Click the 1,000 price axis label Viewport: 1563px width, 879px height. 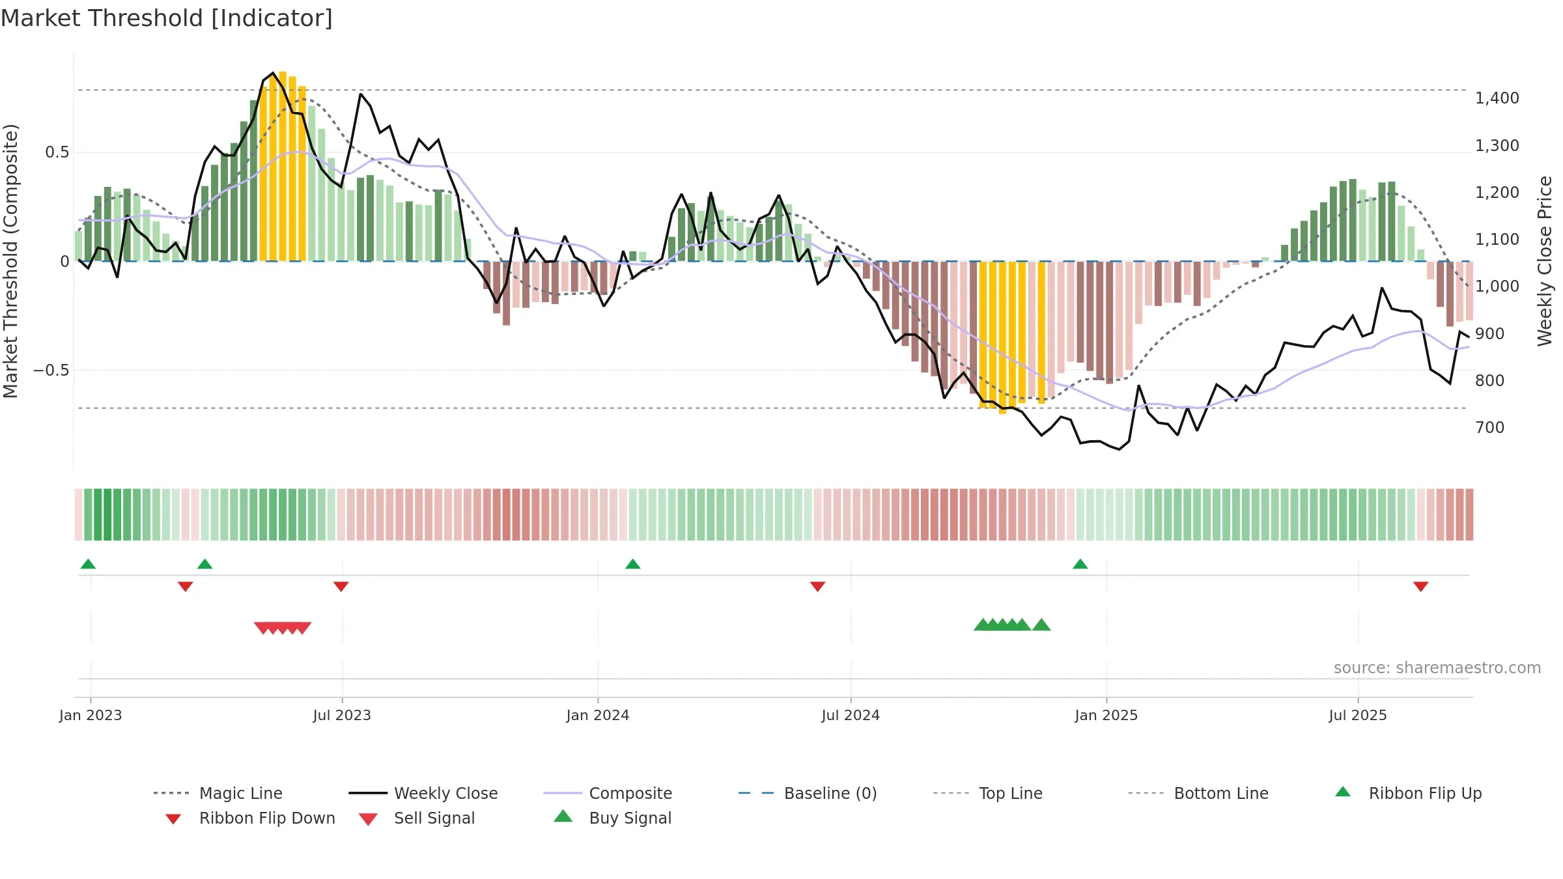coord(1497,286)
